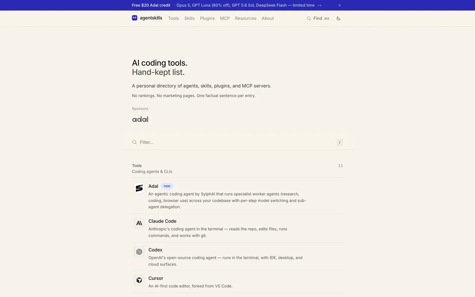Open the Tools nav item
Image resolution: width=475 pixels, height=297 pixels.
[173, 18]
